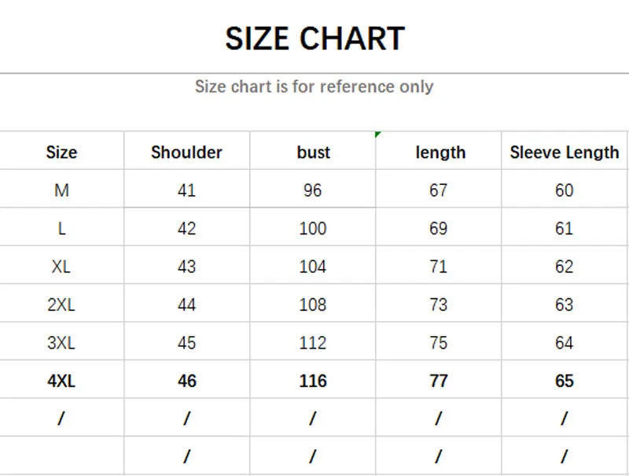Select bold bust value 116 for 4XL
This screenshot has width=629, height=476.
[313, 381]
